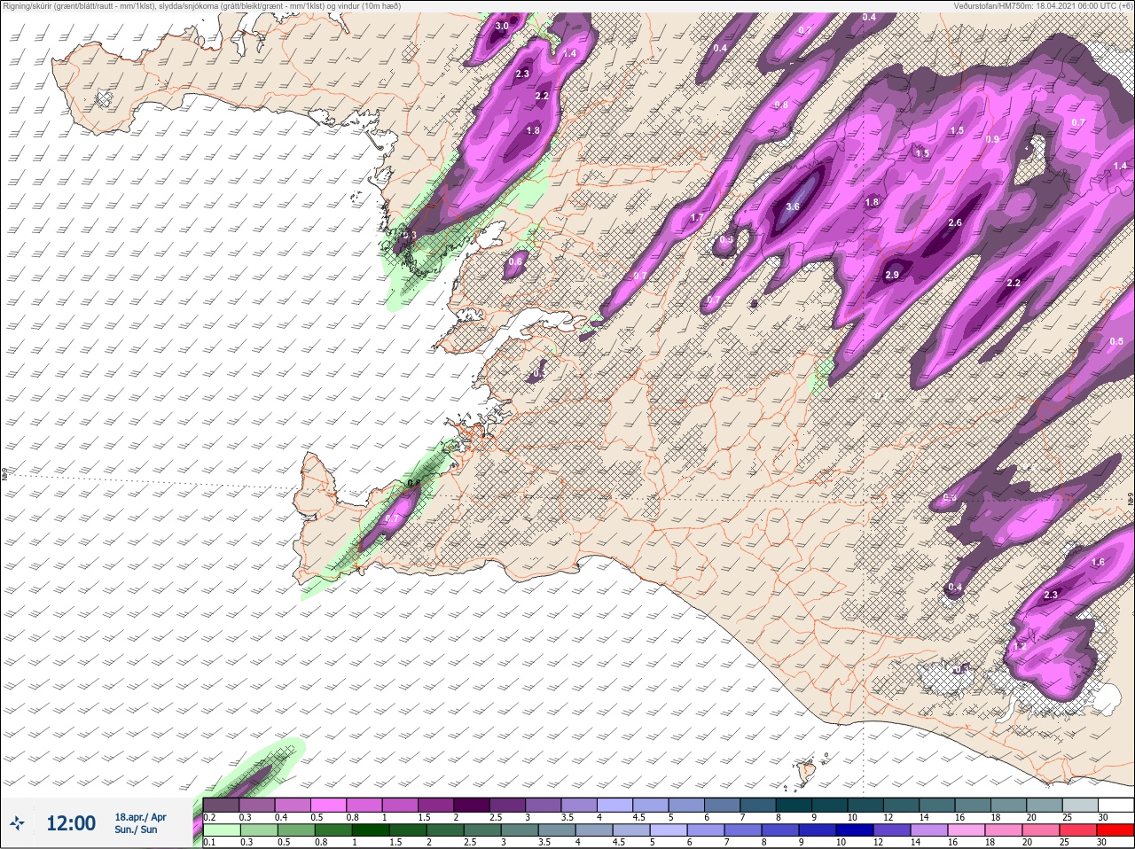Pick the bright pink swatch between 0.5 and 0.8, upper legend

point(330,805)
